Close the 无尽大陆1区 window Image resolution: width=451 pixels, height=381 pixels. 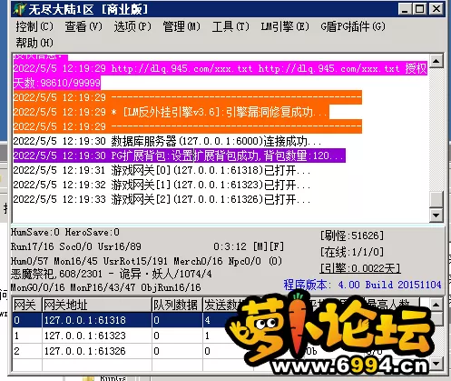[x=436, y=9]
